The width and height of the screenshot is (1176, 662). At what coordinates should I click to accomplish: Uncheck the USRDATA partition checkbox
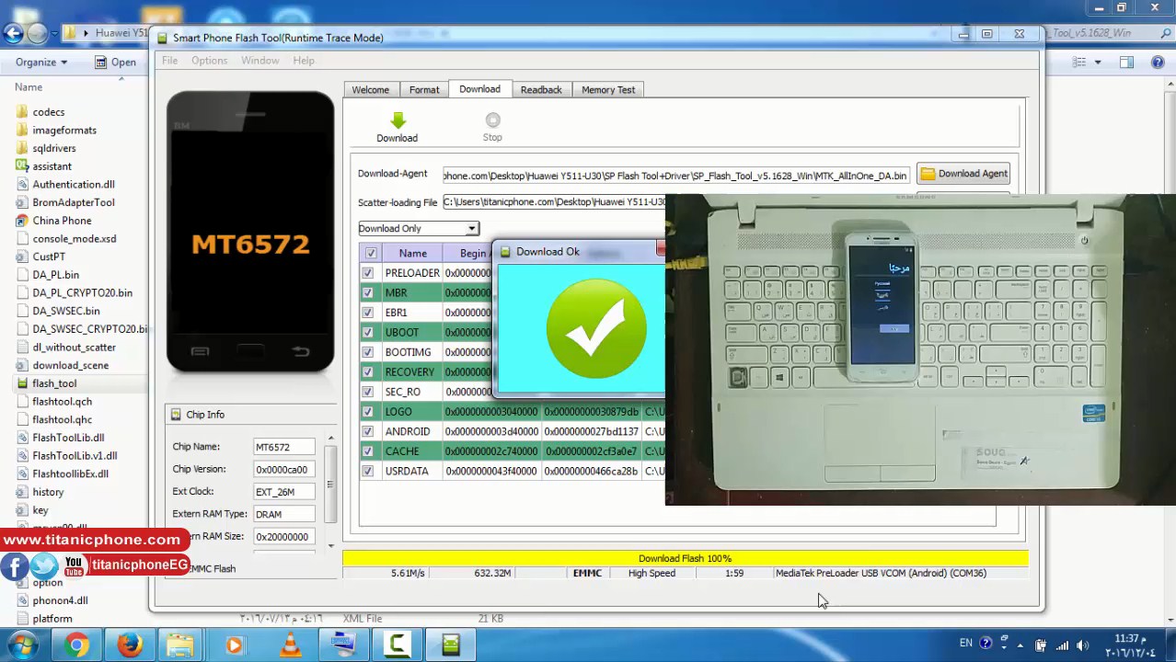pos(368,471)
